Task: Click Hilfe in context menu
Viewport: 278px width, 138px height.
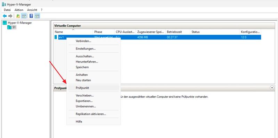Action: (93, 122)
